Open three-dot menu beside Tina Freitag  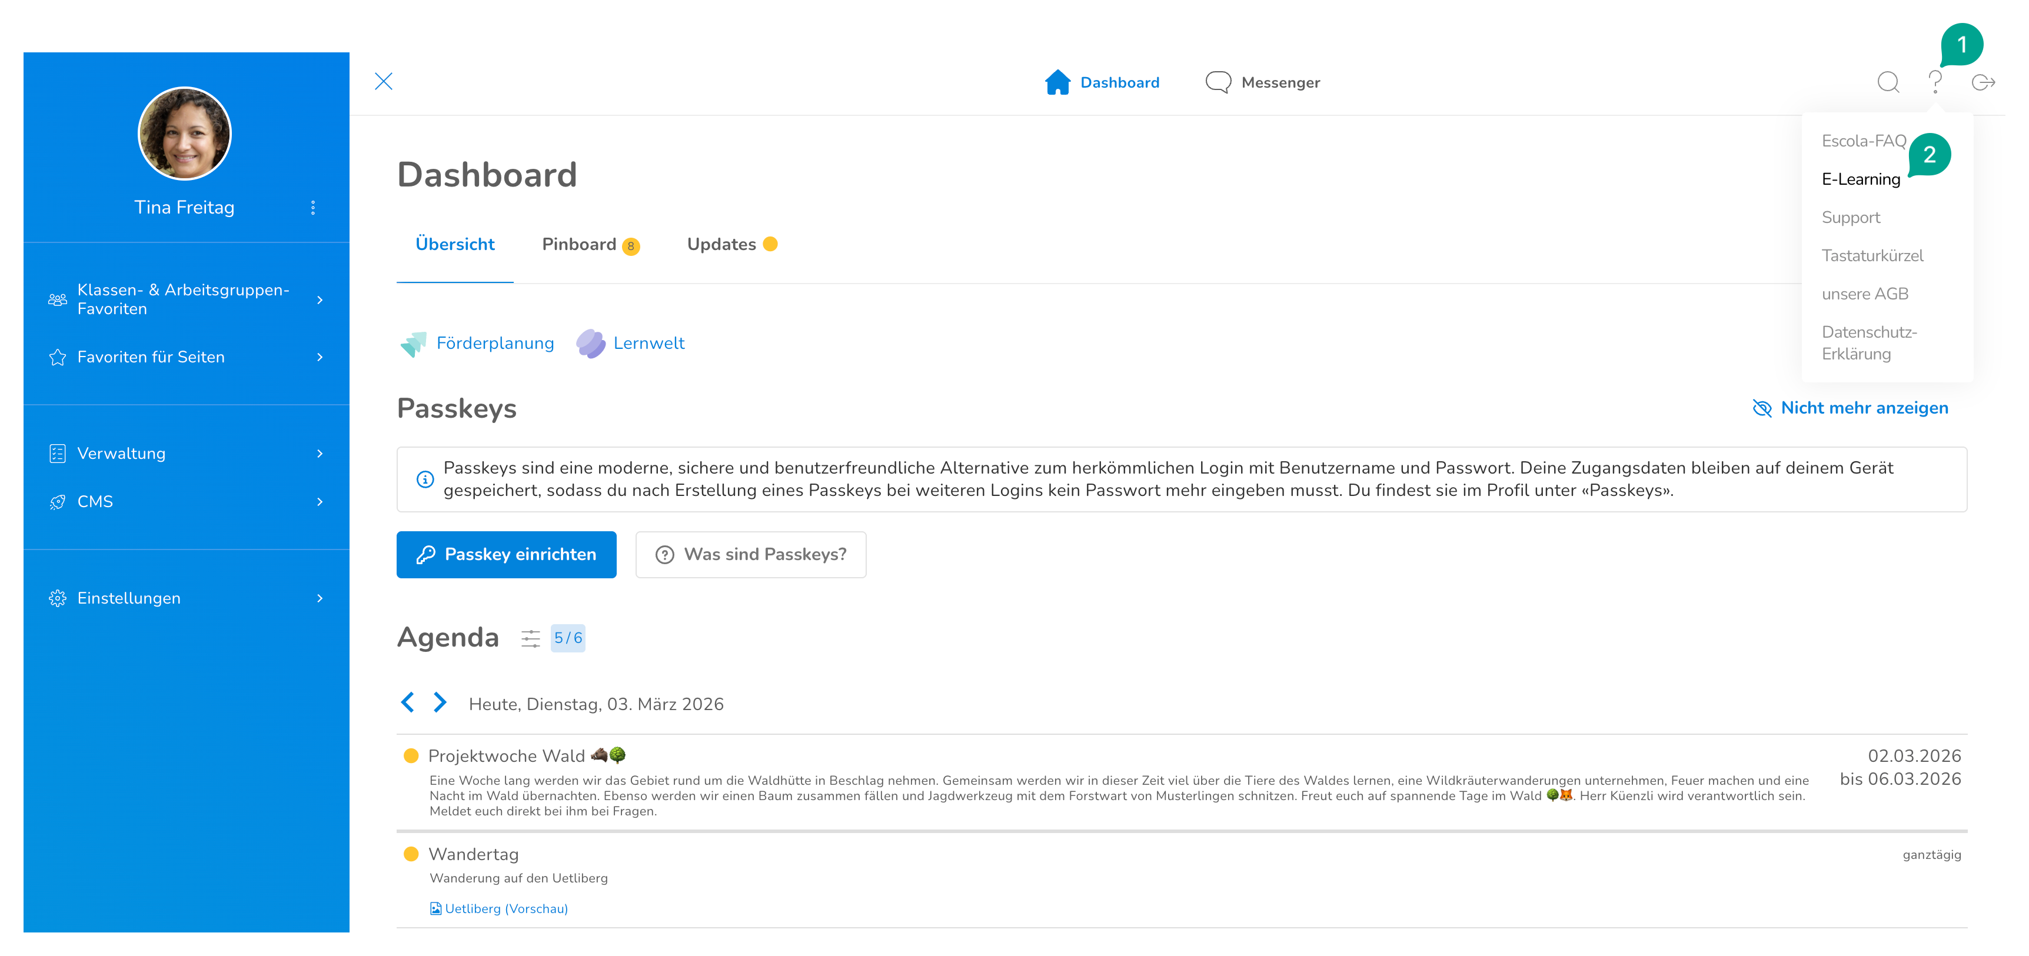[312, 207]
